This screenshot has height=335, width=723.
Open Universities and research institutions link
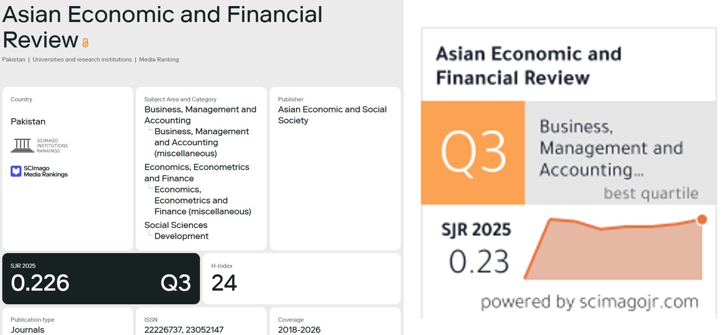[82, 59]
